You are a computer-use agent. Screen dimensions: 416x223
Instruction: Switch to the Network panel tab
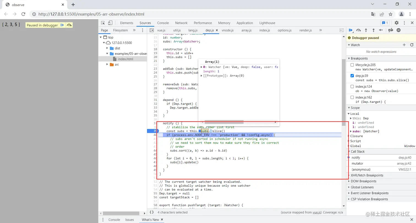tap(181, 23)
